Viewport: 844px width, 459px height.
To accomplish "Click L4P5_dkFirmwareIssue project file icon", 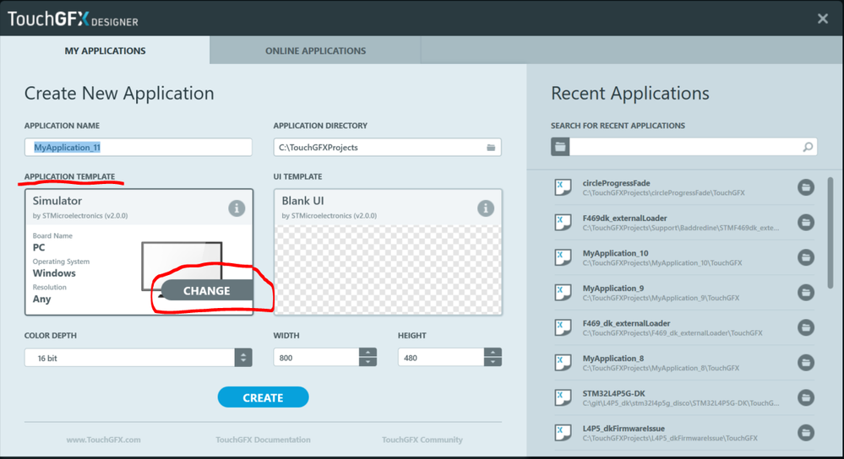I will click(563, 433).
